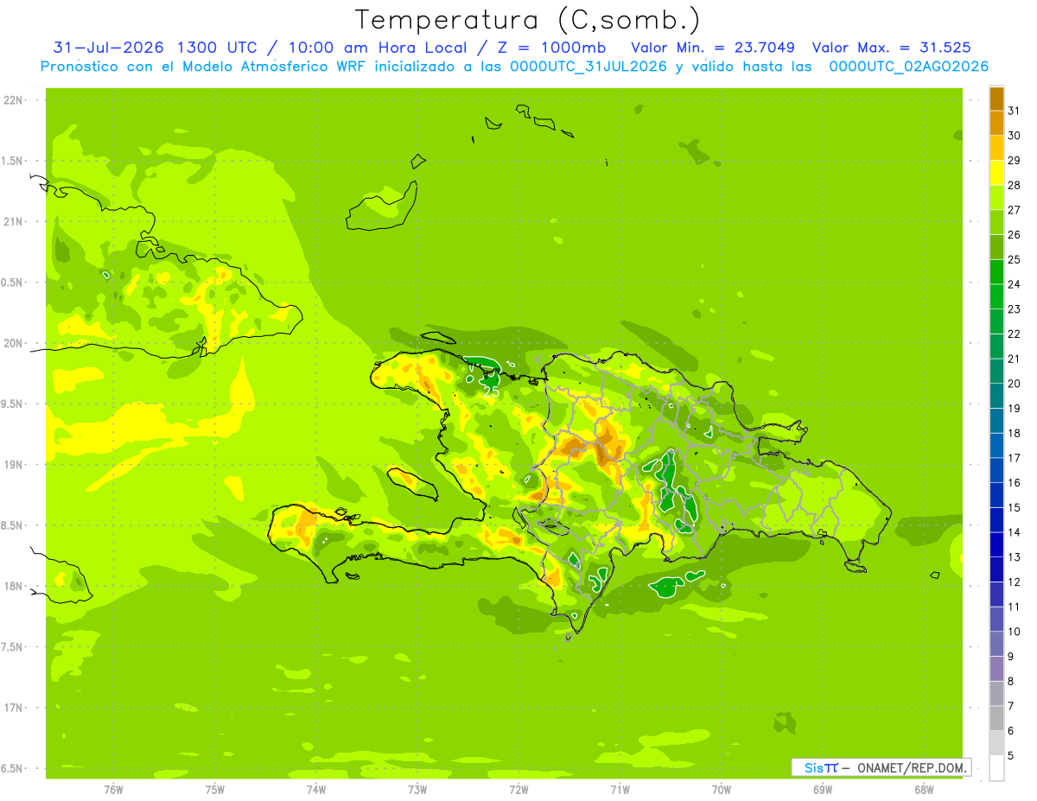Click the "74W" longitude label

point(316,789)
